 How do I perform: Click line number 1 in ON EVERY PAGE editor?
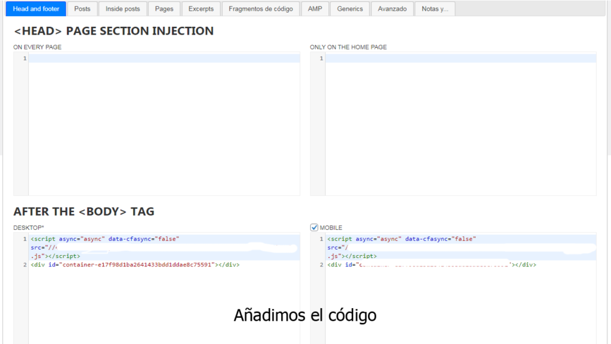pyautogui.click(x=23, y=58)
